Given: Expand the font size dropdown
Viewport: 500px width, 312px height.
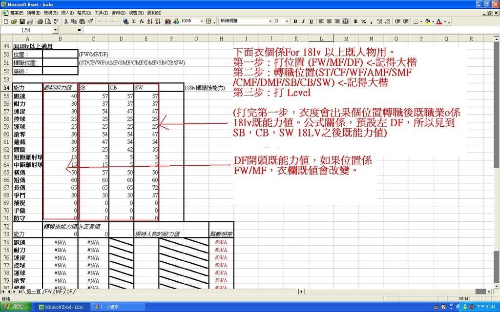Looking at the screenshot, I should pyautogui.click(x=288, y=21).
